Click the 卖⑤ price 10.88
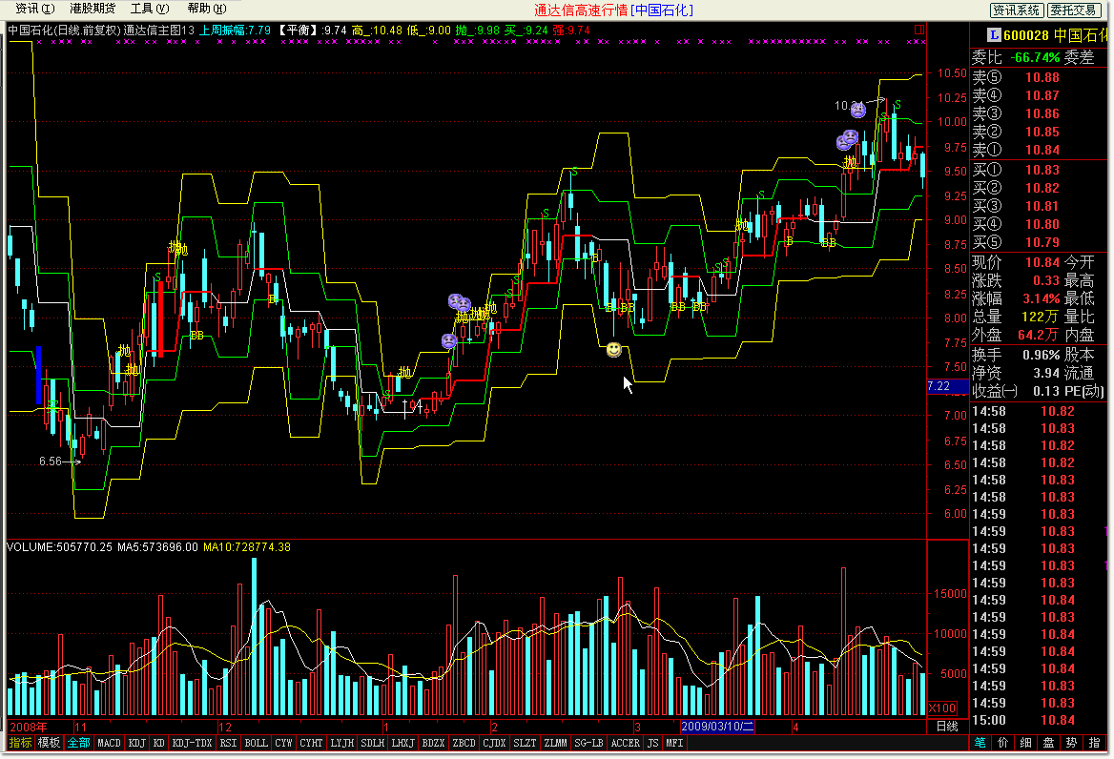Viewport: 1114px width, 759px height. point(1042,77)
